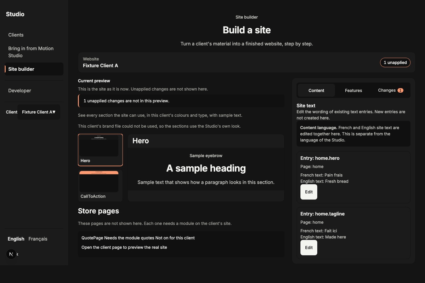Click the unapplied changes warning banner

(181, 101)
